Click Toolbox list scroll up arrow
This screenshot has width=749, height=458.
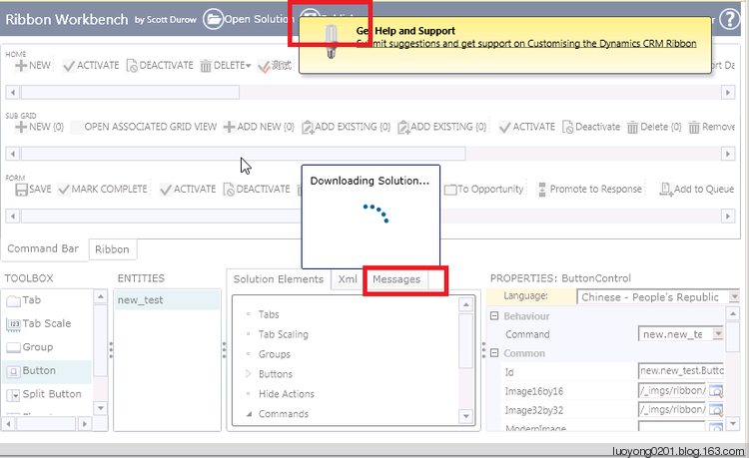coord(100,296)
